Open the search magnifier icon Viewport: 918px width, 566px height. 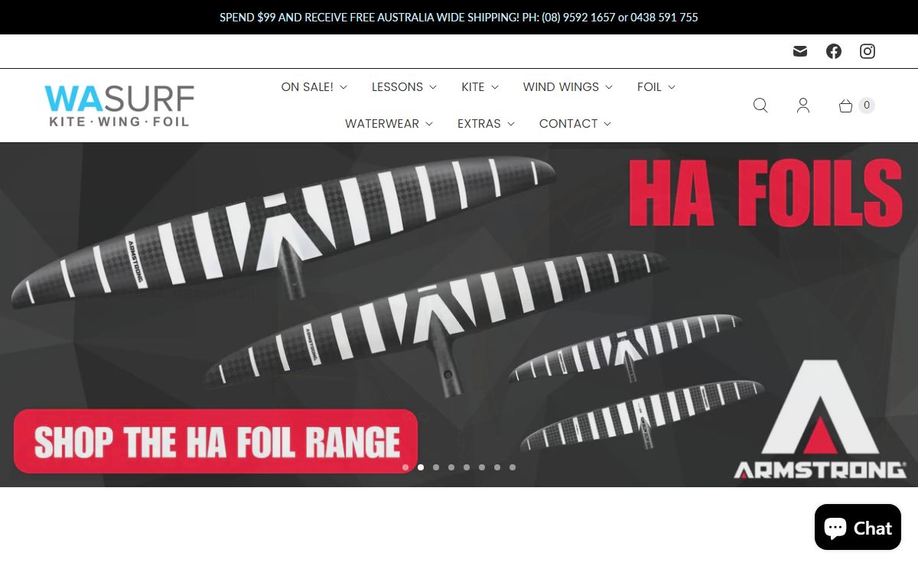[760, 106]
